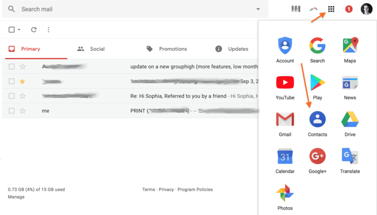Viewport: 377px width, 215px height.
Task: Open the Program Policies link
Action: coord(195,189)
